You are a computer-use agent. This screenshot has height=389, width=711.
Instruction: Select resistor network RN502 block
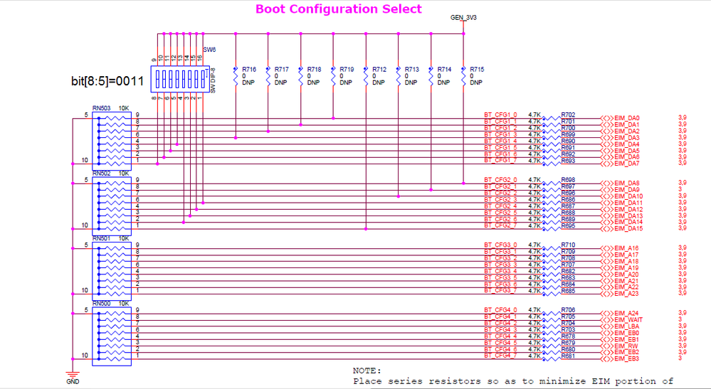pos(112,206)
